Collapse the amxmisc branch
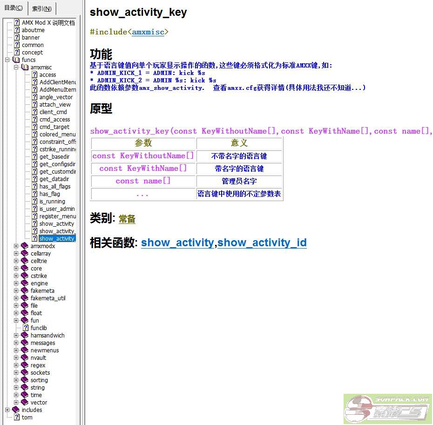The image size is (433, 425). tap(16, 67)
